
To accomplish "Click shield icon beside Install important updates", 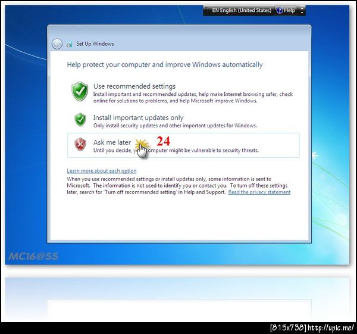I will tap(80, 120).
